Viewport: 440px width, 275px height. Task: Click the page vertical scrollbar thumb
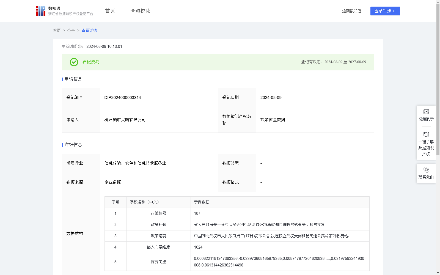[438, 79]
